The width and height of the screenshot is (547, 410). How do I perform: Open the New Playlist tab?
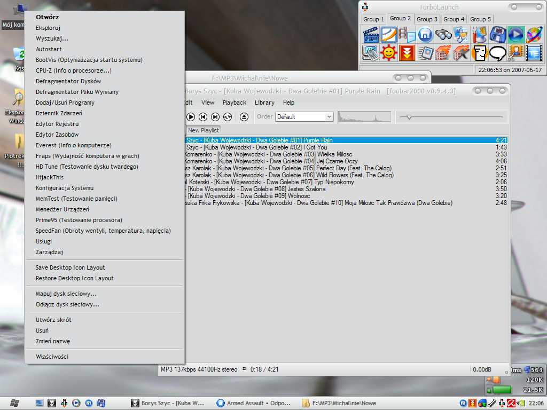(x=204, y=130)
